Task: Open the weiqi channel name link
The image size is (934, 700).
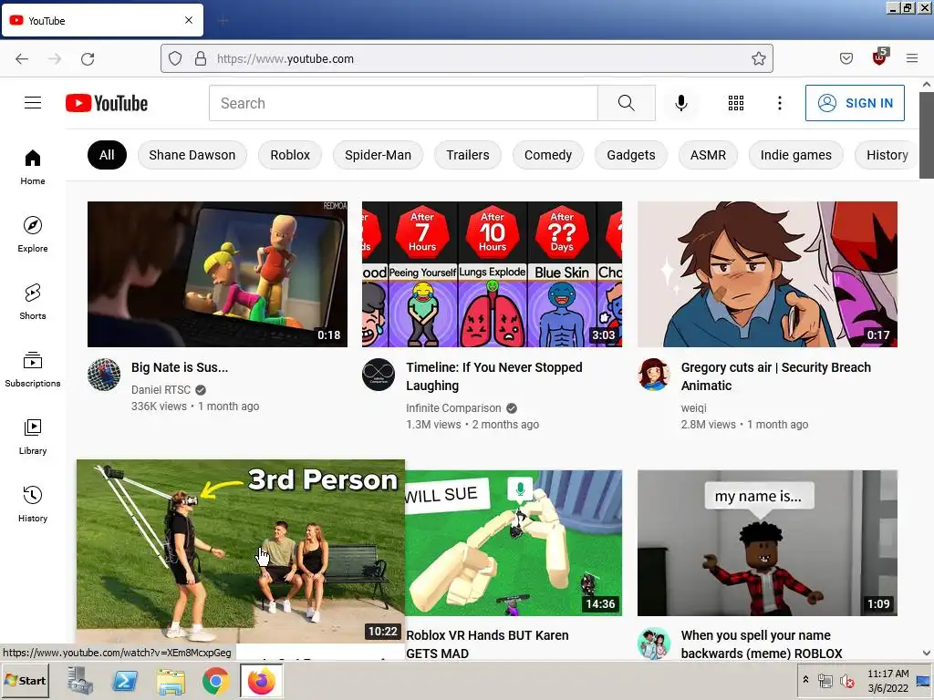Action: click(x=693, y=408)
